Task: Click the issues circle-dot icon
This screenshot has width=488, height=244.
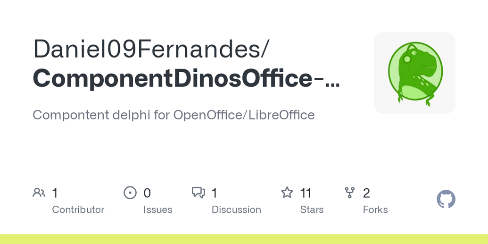Action: coord(130,193)
